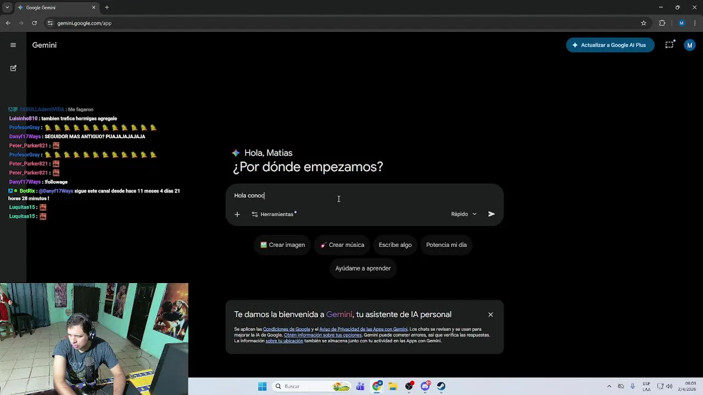Bookmark this page with the star icon
This screenshot has width=703, height=395.
point(644,23)
